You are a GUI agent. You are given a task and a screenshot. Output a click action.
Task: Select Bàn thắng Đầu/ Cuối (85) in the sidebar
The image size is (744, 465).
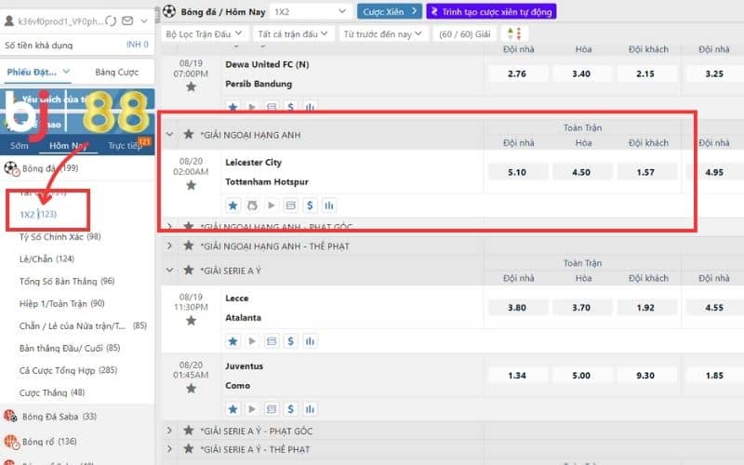pos(70,348)
